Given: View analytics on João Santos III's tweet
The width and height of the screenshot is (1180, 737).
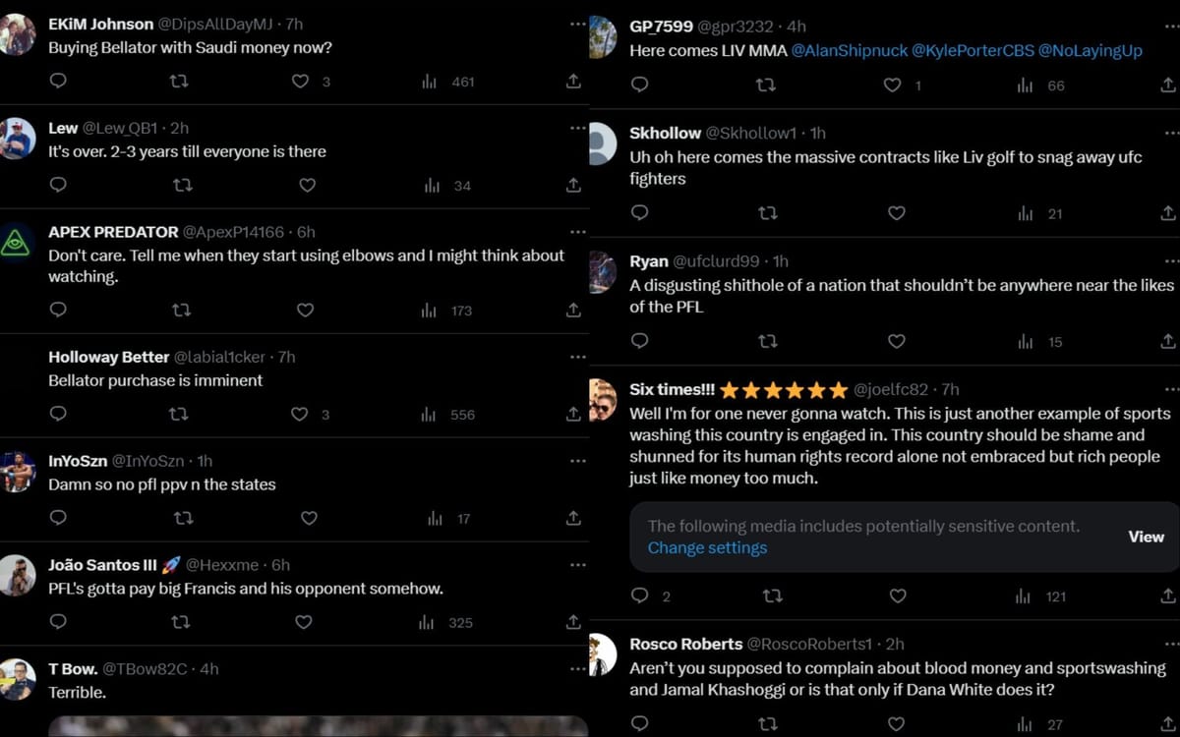Looking at the screenshot, I should pyautogui.click(x=427, y=622).
